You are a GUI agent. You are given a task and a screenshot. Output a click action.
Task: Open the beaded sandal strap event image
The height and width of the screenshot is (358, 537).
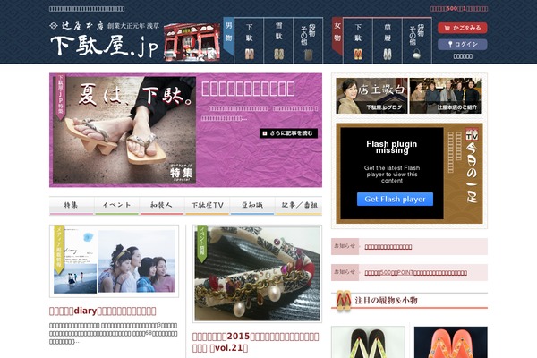pos(257,273)
